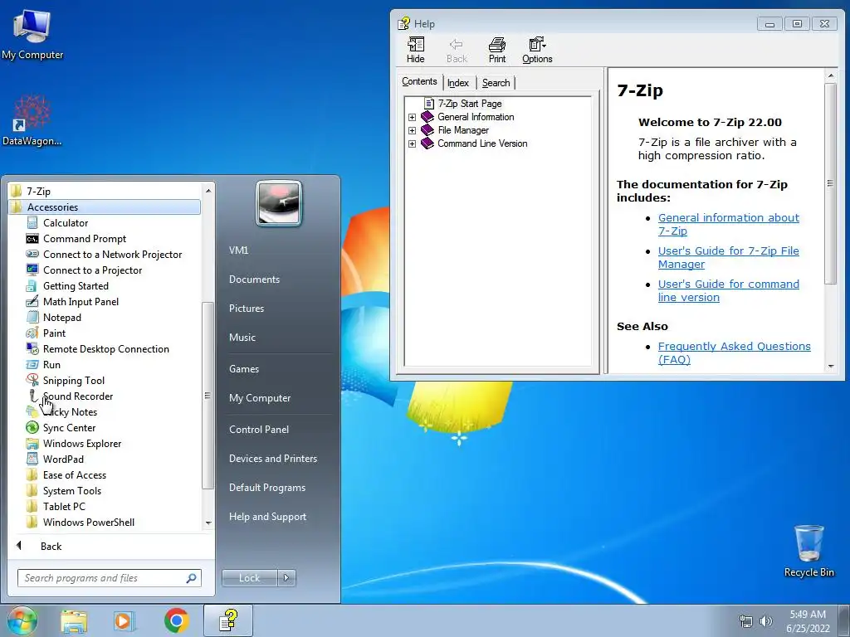The width and height of the screenshot is (850, 637).
Task: Select the Recycle Bin desktop icon
Action: 808,551
